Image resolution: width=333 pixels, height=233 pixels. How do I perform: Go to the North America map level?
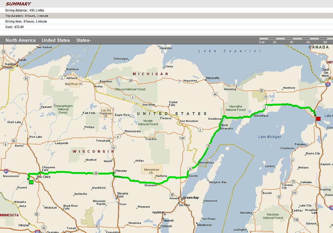(20, 40)
